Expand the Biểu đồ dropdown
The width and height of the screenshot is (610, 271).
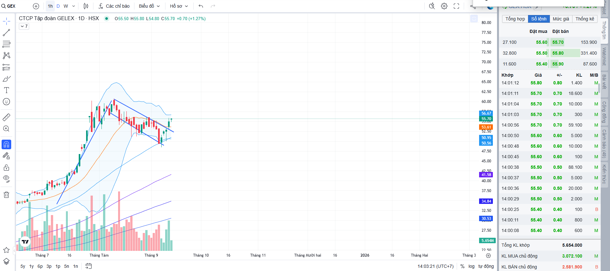tap(149, 6)
